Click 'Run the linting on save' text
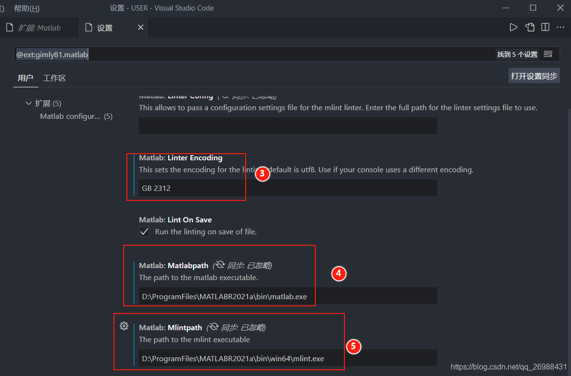This screenshot has height=376, width=571. (x=206, y=232)
